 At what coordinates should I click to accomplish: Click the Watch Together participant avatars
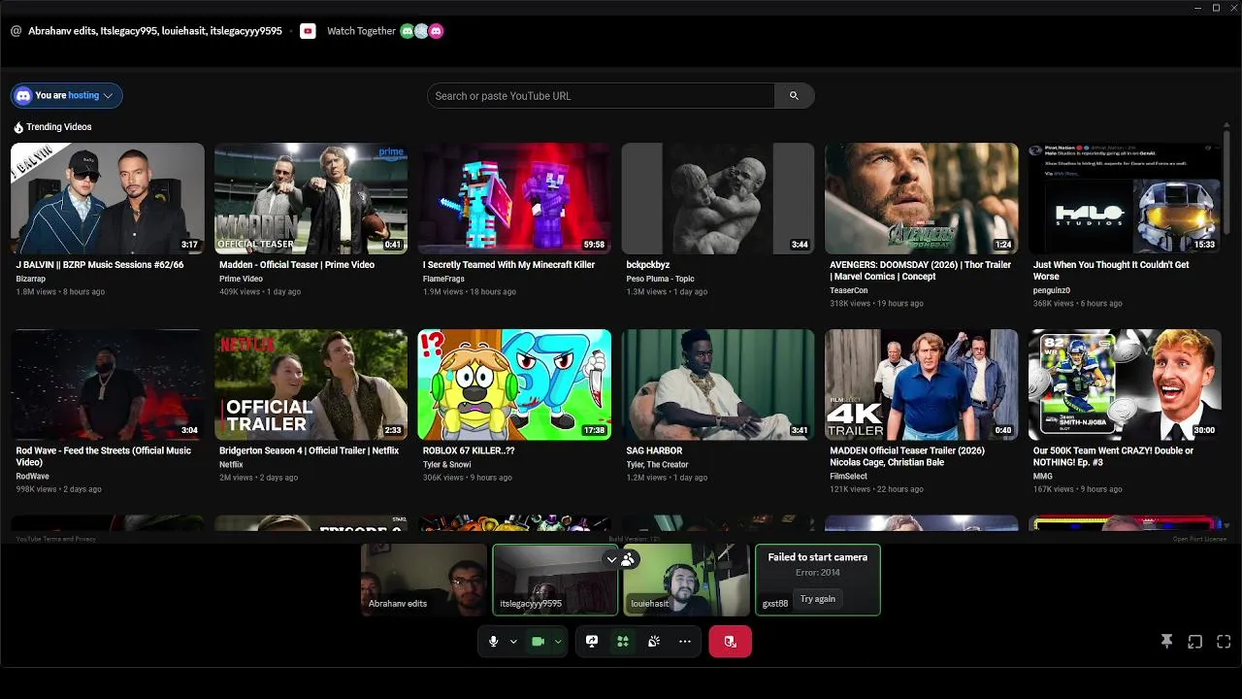[421, 31]
